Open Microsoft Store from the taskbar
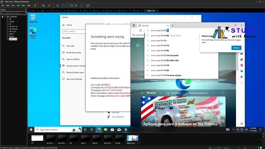The height and width of the screenshot is (149, 265). [x=112, y=130]
